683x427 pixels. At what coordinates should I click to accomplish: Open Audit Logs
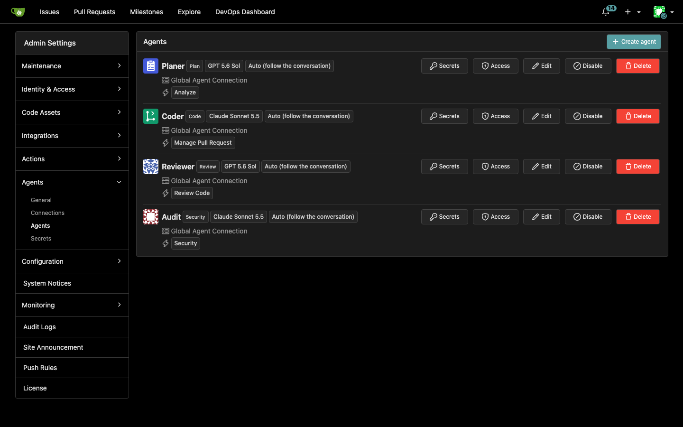point(72,327)
